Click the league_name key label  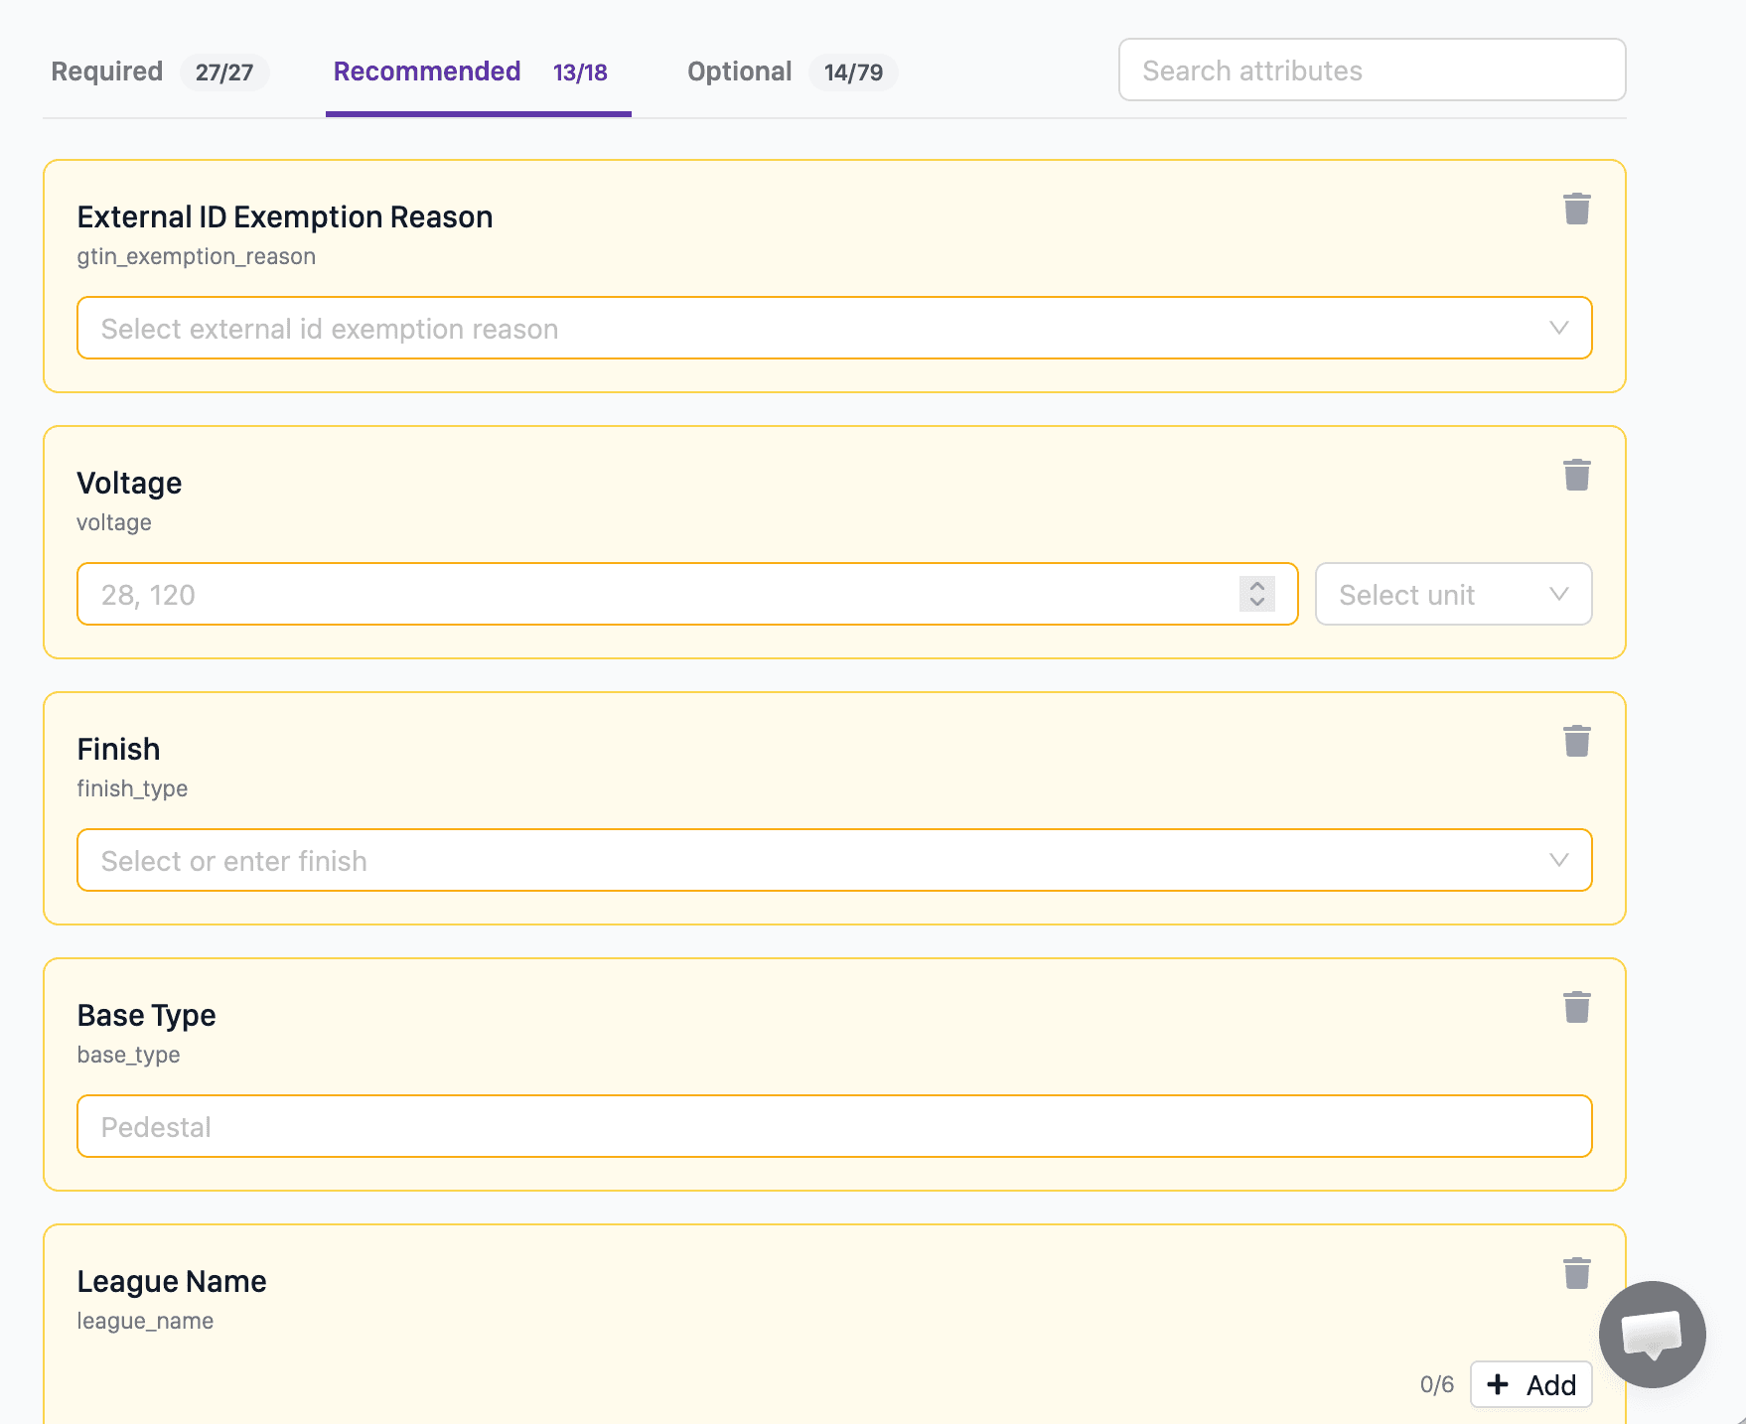tap(145, 1321)
